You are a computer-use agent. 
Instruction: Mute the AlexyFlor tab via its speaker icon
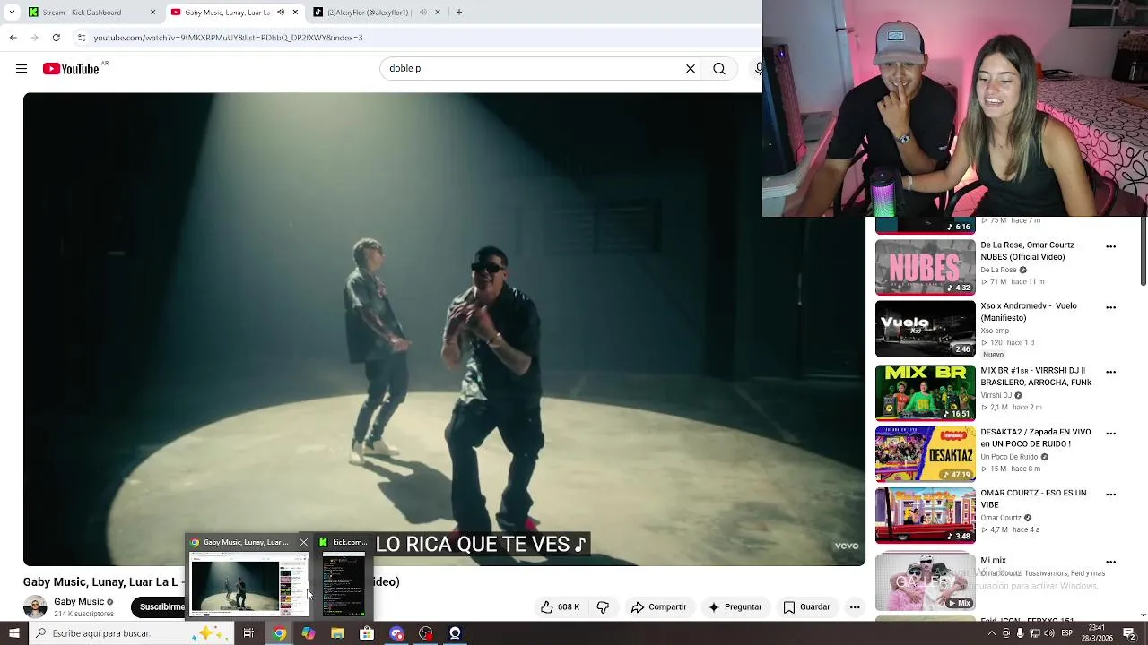[x=423, y=13]
